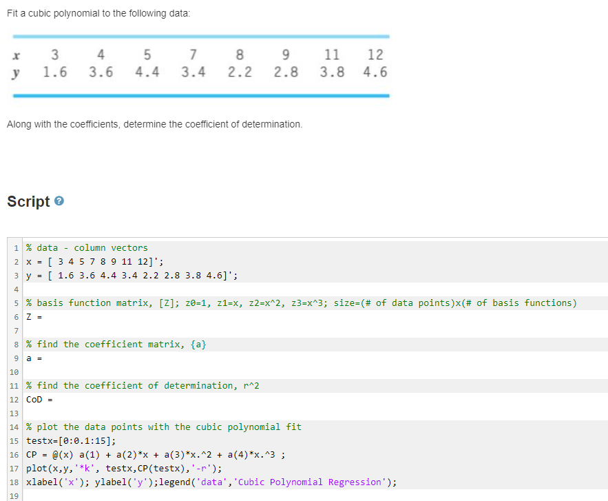Click line number 6 in the editor gutter
The image size is (608, 501).
(x=15, y=316)
